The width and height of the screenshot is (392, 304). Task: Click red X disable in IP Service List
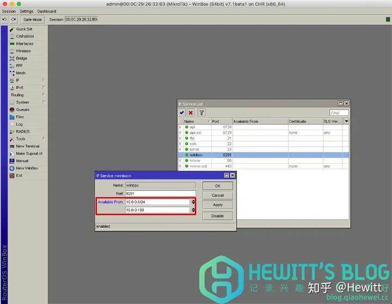pyautogui.click(x=191, y=113)
